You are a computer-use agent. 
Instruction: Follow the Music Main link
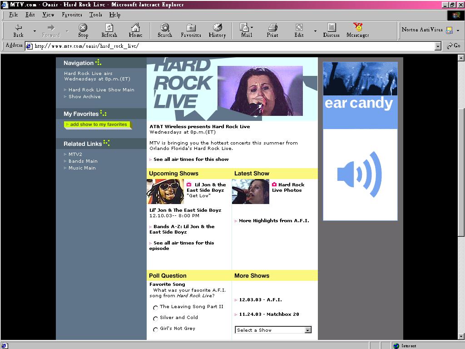click(x=82, y=168)
